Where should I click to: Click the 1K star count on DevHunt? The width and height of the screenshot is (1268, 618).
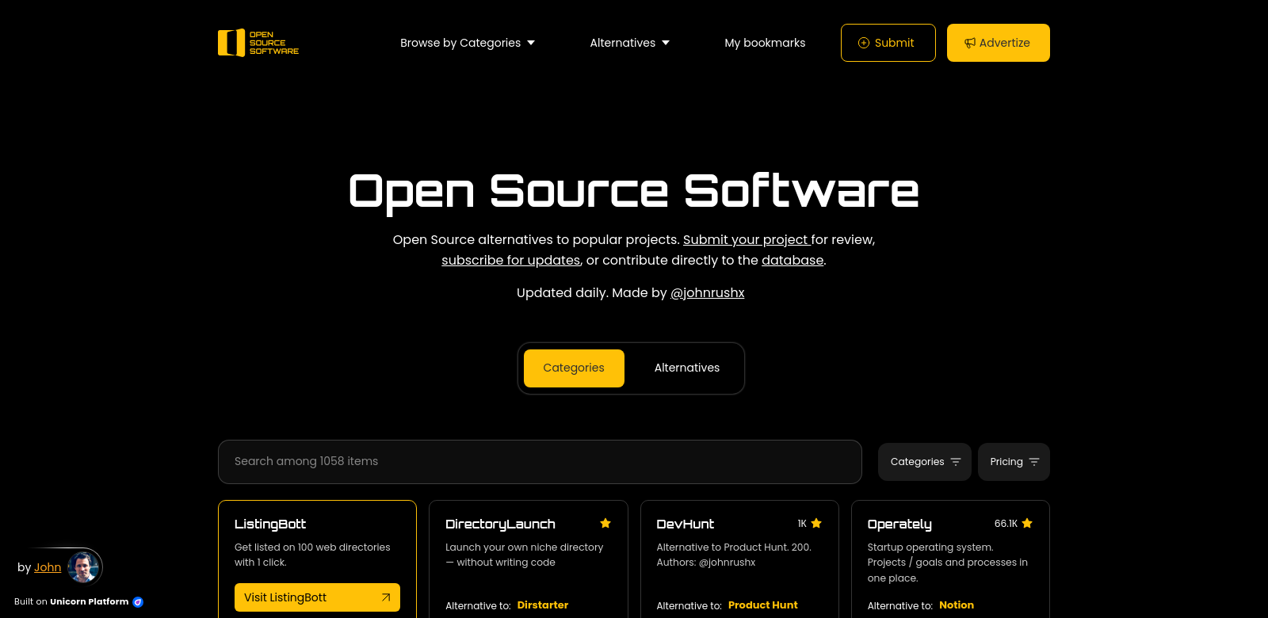802,524
